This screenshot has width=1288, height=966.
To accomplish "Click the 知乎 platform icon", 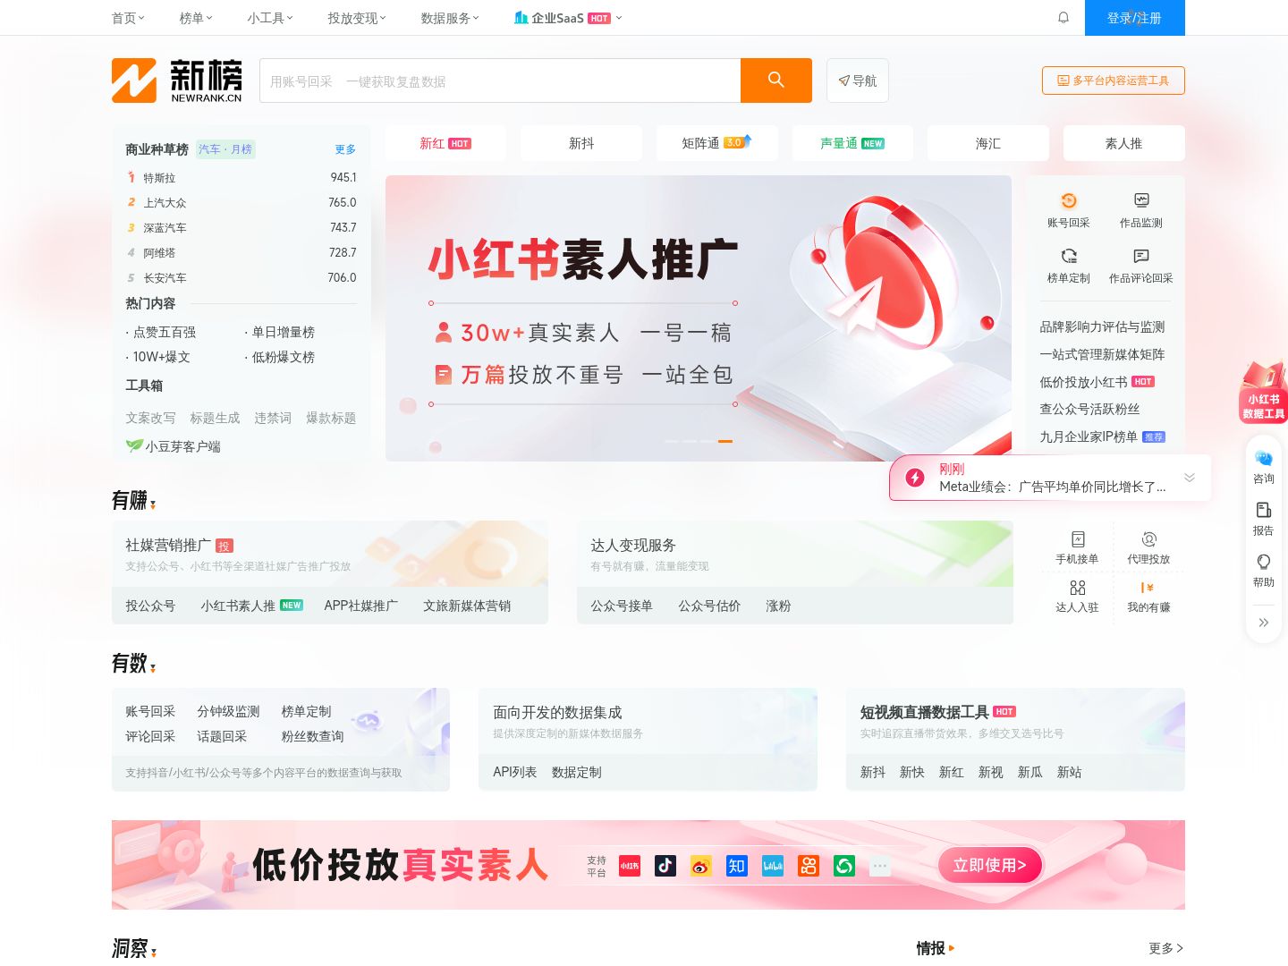I will pyautogui.click(x=737, y=865).
